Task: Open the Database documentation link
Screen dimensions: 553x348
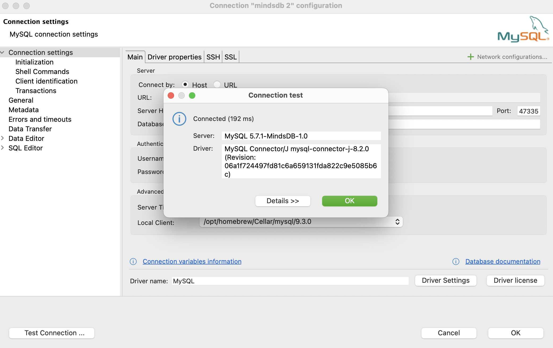Action: [503, 262]
